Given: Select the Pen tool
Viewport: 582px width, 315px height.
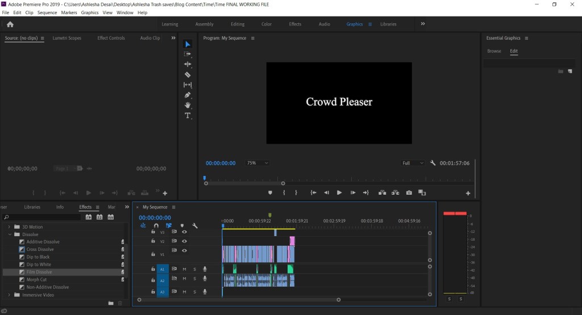Looking at the screenshot, I should tap(188, 95).
